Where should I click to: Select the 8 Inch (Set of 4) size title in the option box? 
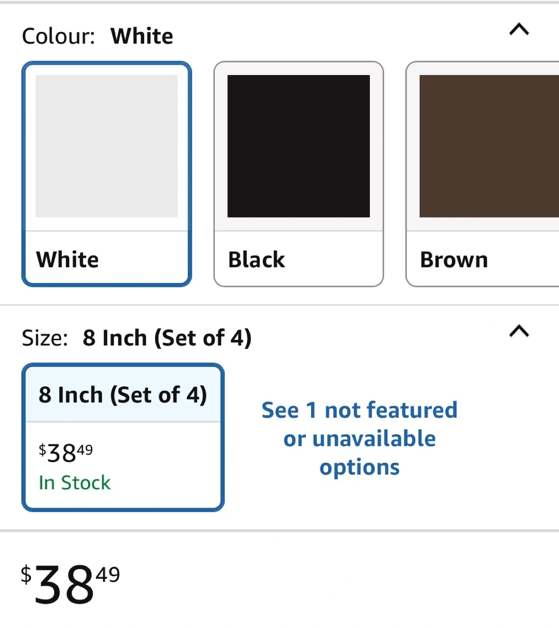pyautogui.click(x=123, y=395)
